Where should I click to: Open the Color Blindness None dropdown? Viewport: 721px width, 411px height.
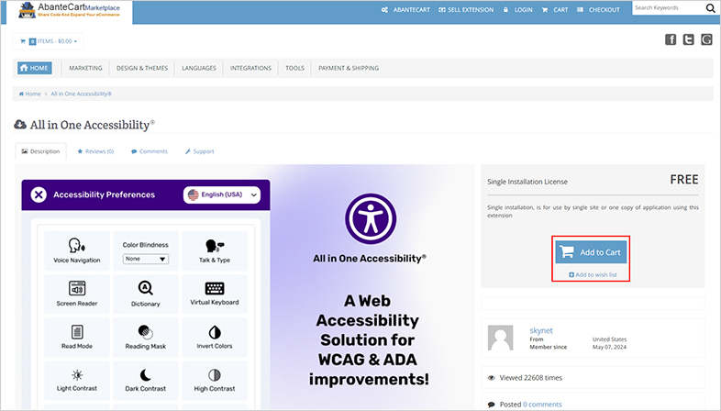145,259
